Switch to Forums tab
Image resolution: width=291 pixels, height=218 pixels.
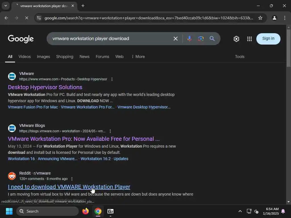tap(102, 56)
